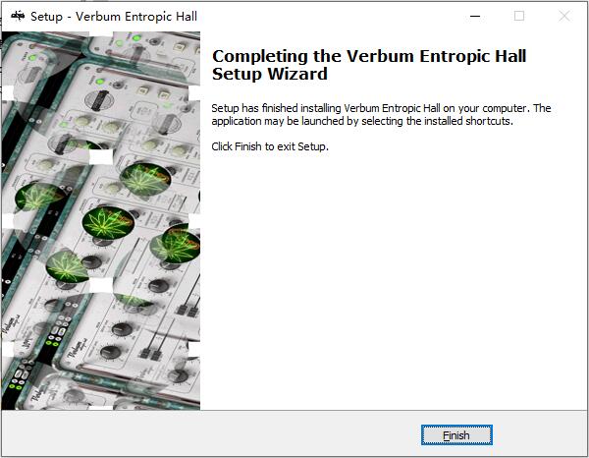Click the Finish button to exit Setup
This screenshot has width=589, height=458.
click(x=456, y=435)
